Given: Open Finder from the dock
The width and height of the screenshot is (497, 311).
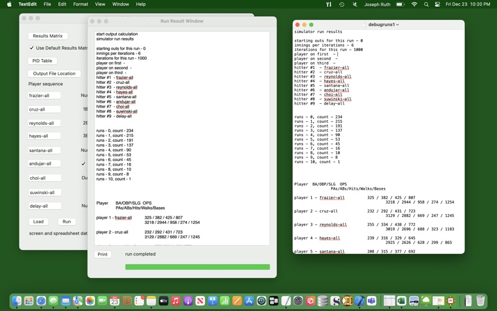Looking at the screenshot, I should coord(17,300).
